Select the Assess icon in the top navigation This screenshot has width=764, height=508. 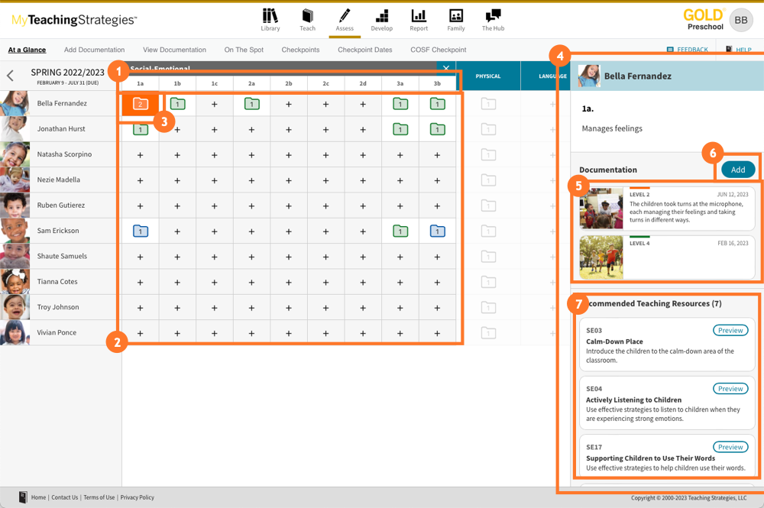tap(344, 20)
